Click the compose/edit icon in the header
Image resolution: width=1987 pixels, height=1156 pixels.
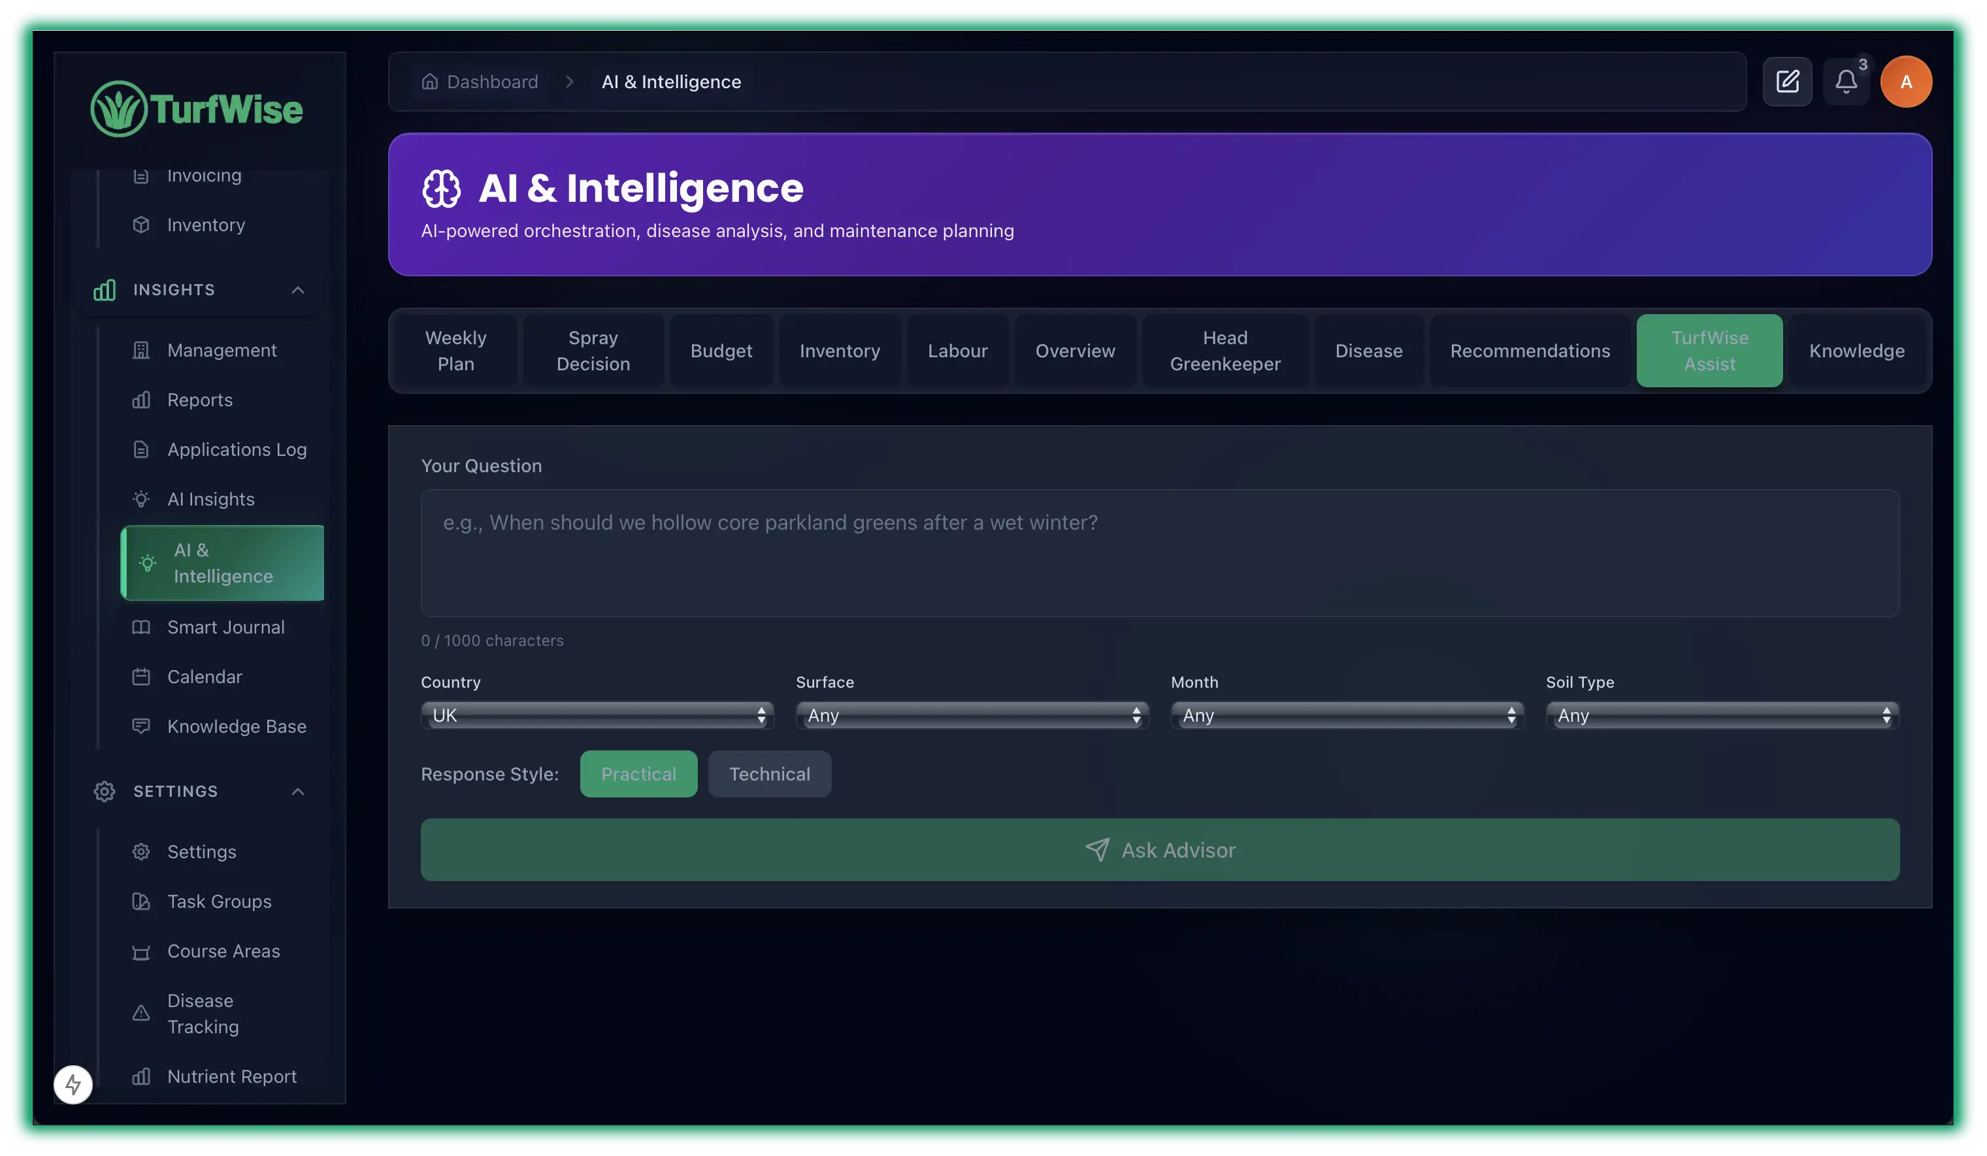pyautogui.click(x=1788, y=81)
